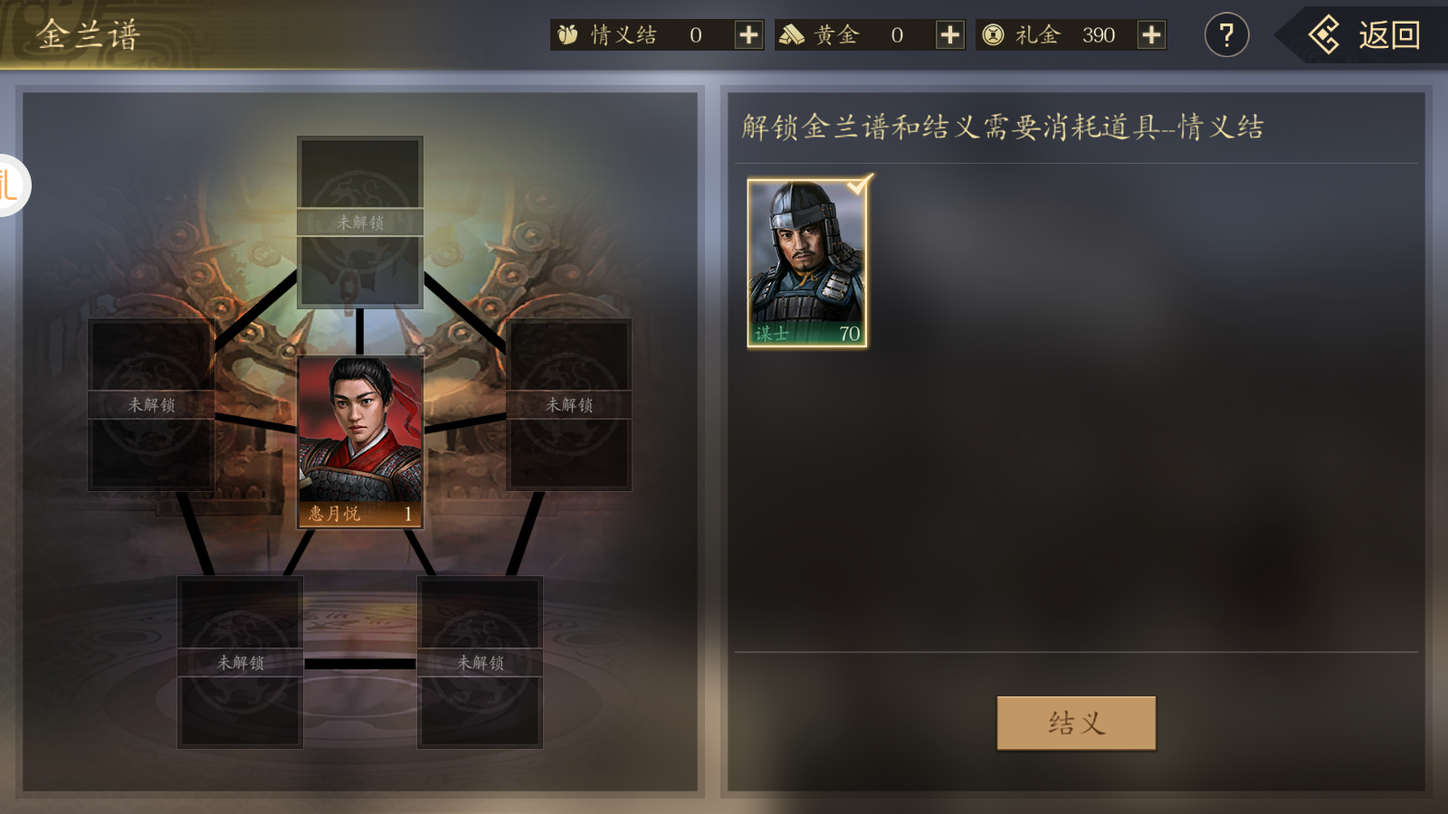Image resolution: width=1448 pixels, height=814 pixels.
Task: Select the central 惠月悦 character card
Action: 360,441
